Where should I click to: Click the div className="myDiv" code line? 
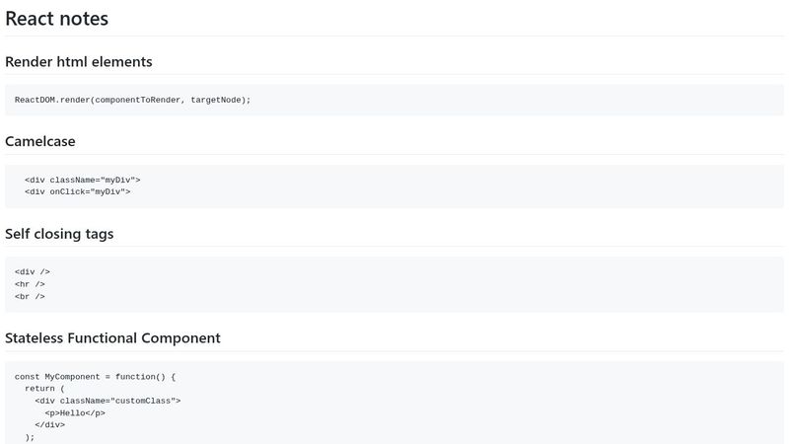(83, 180)
